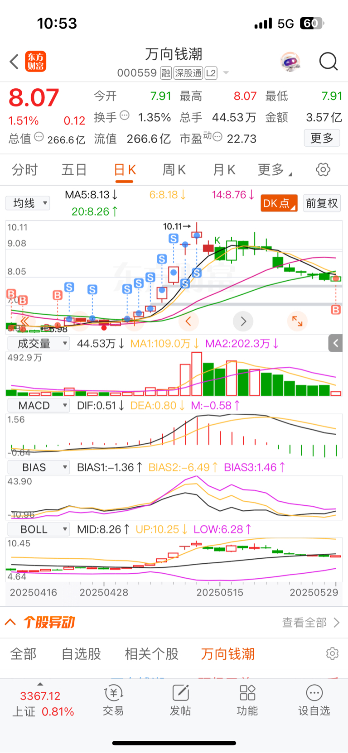Screen dimensions: 348x753
Task: Select 全部 filter tab
Action: [x=23, y=654]
